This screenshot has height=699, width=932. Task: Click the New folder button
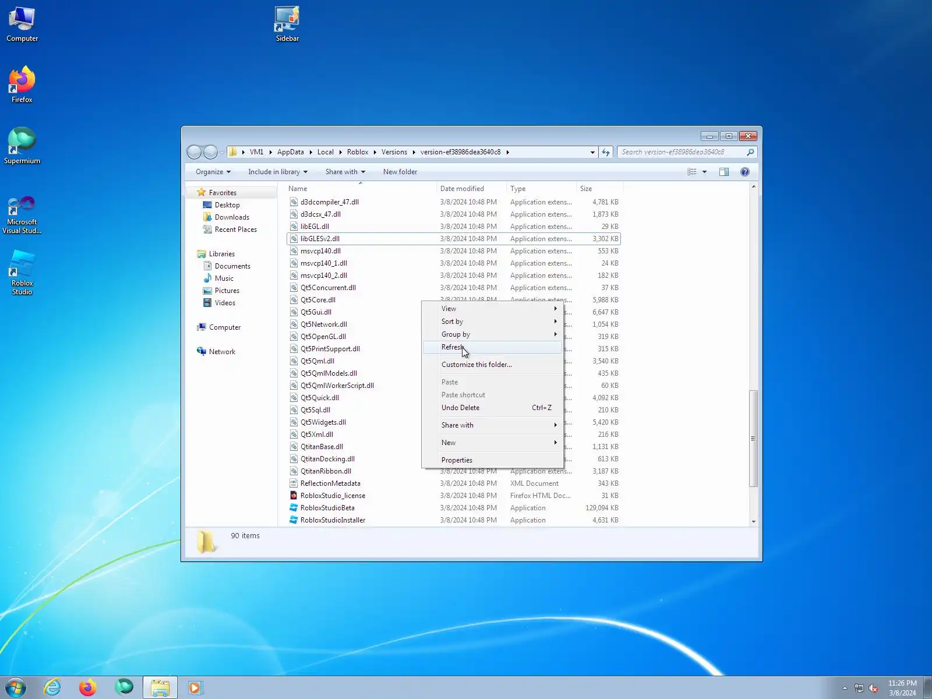coord(400,172)
